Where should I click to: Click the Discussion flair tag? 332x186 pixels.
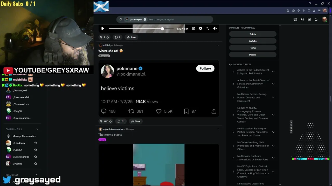pos(104,56)
